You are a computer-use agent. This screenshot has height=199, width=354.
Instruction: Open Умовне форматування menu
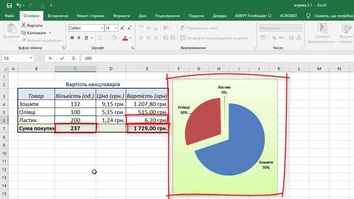click(x=322, y=33)
